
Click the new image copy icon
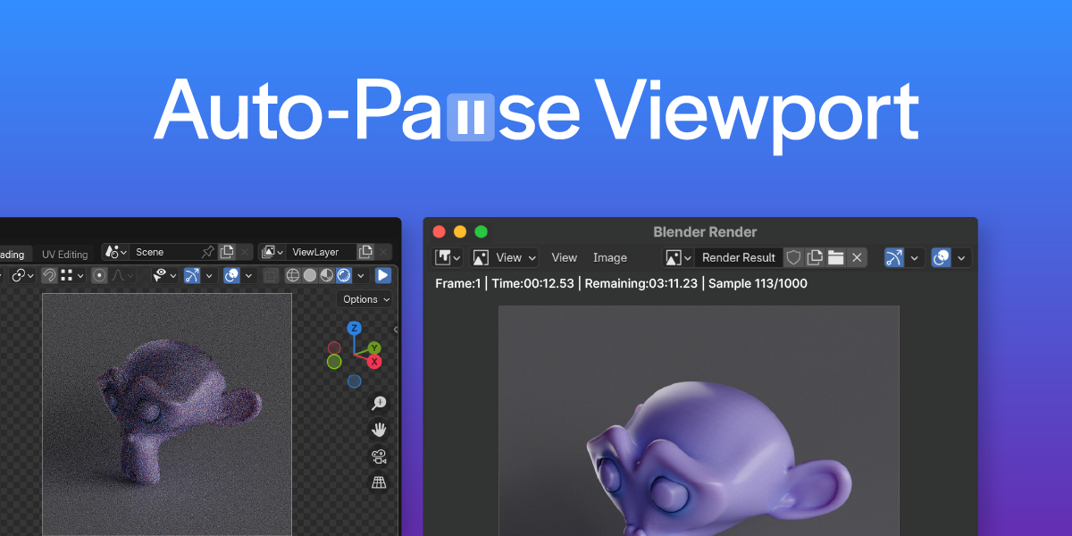[815, 257]
